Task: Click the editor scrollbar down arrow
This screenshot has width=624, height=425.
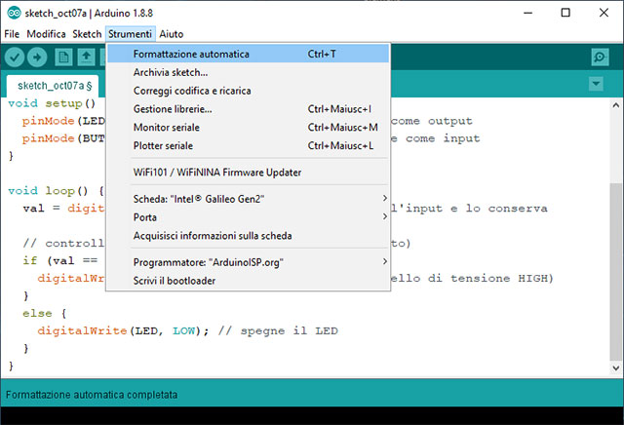Action: click(615, 367)
